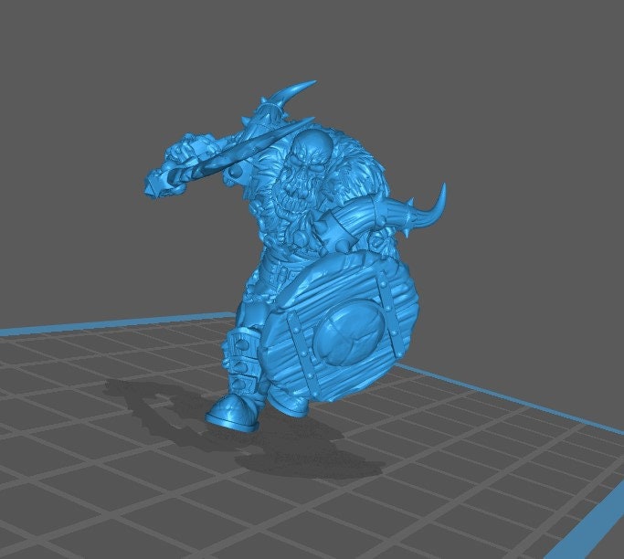This screenshot has width=624, height=559.
Task: Click the curved horn above the head
Action: coord(294,94)
